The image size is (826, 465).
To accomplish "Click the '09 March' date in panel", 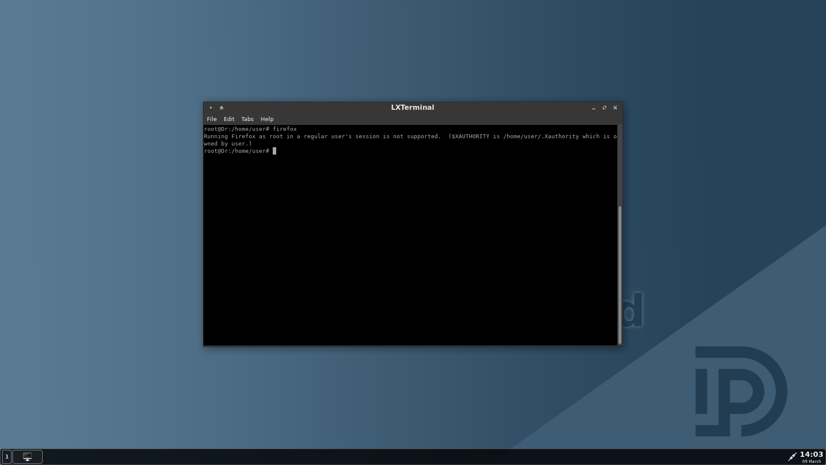I will click(812, 462).
